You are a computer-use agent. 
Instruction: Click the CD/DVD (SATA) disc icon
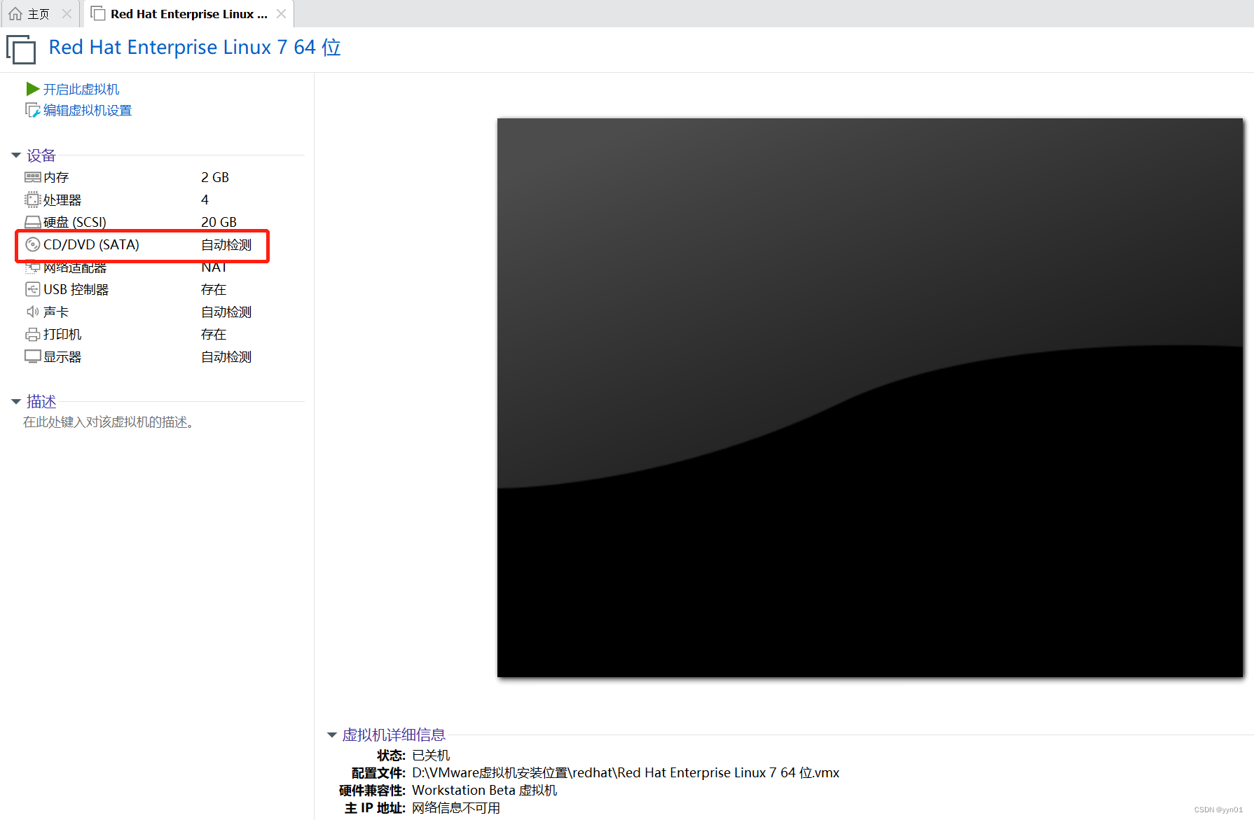[33, 244]
